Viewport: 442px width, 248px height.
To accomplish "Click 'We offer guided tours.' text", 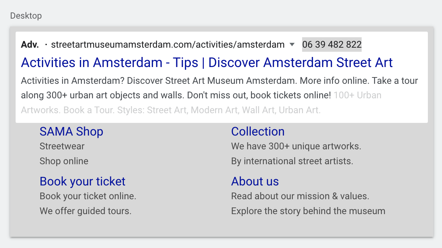I will click(86, 211).
